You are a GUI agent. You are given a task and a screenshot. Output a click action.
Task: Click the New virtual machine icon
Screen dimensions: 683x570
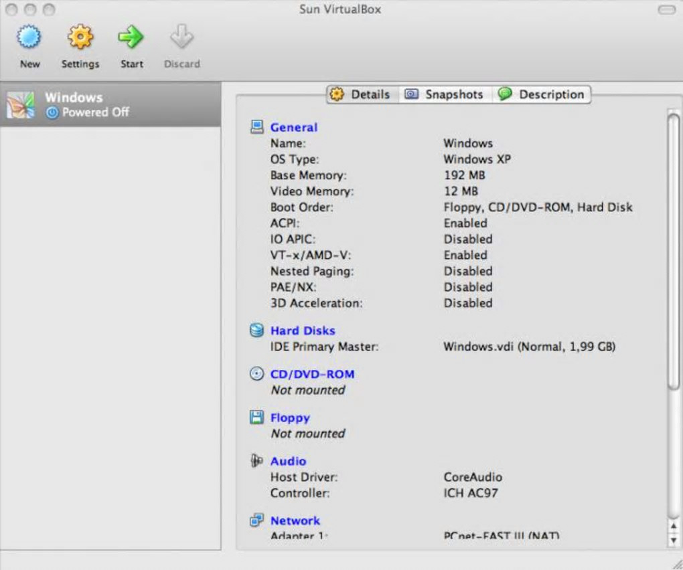point(29,37)
